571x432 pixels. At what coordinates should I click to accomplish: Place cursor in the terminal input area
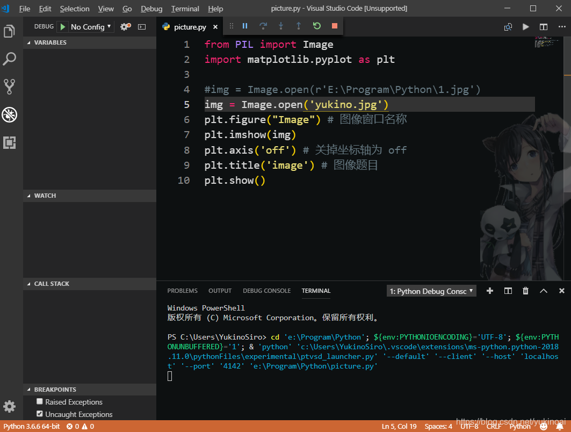(170, 376)
